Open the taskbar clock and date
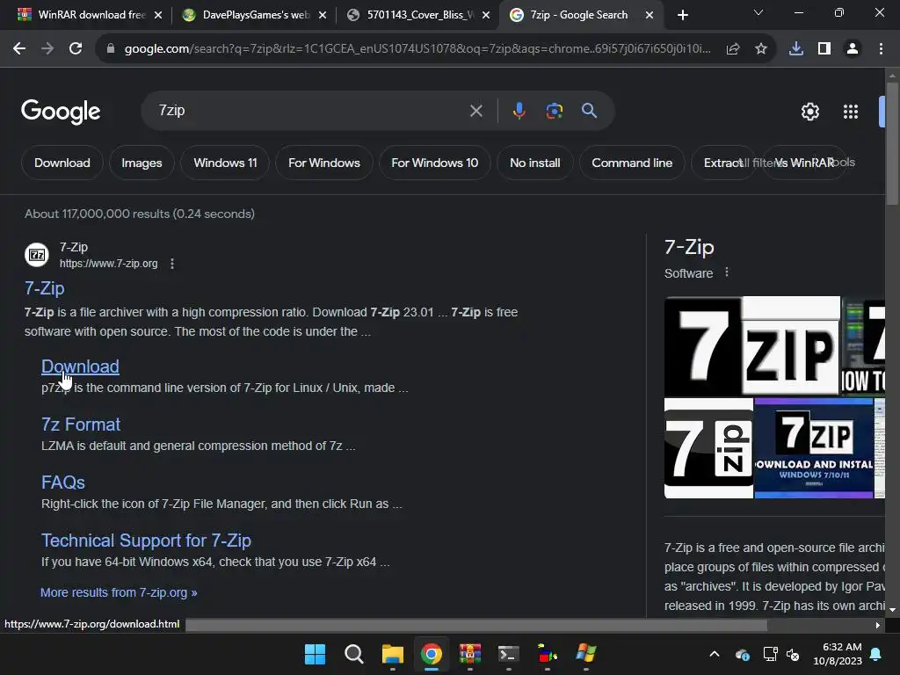The width and height of the screenshot is (900, 675). tap(838, 654)
